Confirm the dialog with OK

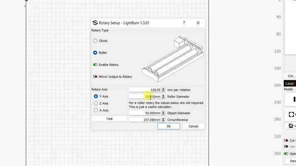[168, 126]
